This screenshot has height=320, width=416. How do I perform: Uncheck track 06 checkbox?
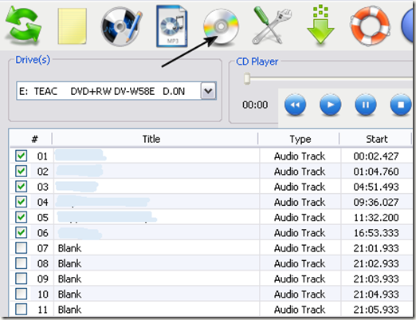tap(21, 232)
